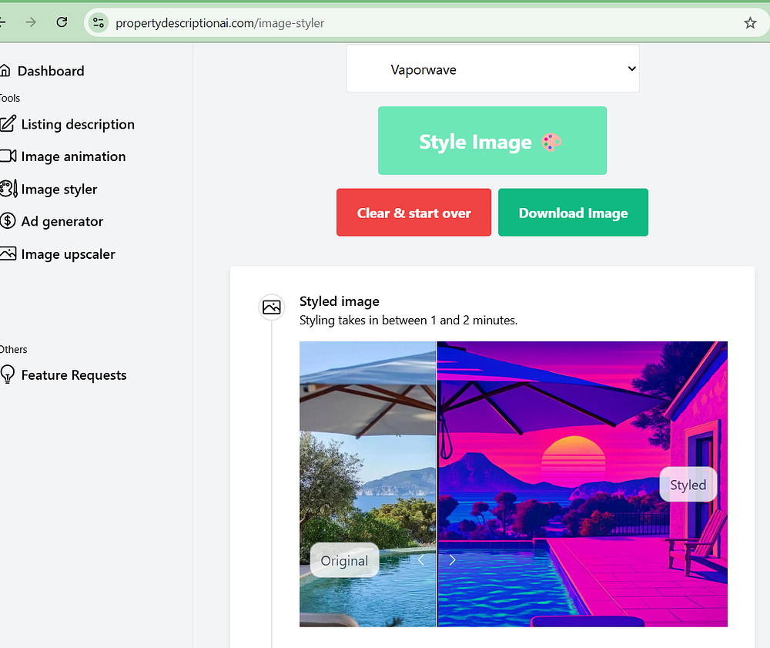Click the Ad generator dollar icon

8,221
